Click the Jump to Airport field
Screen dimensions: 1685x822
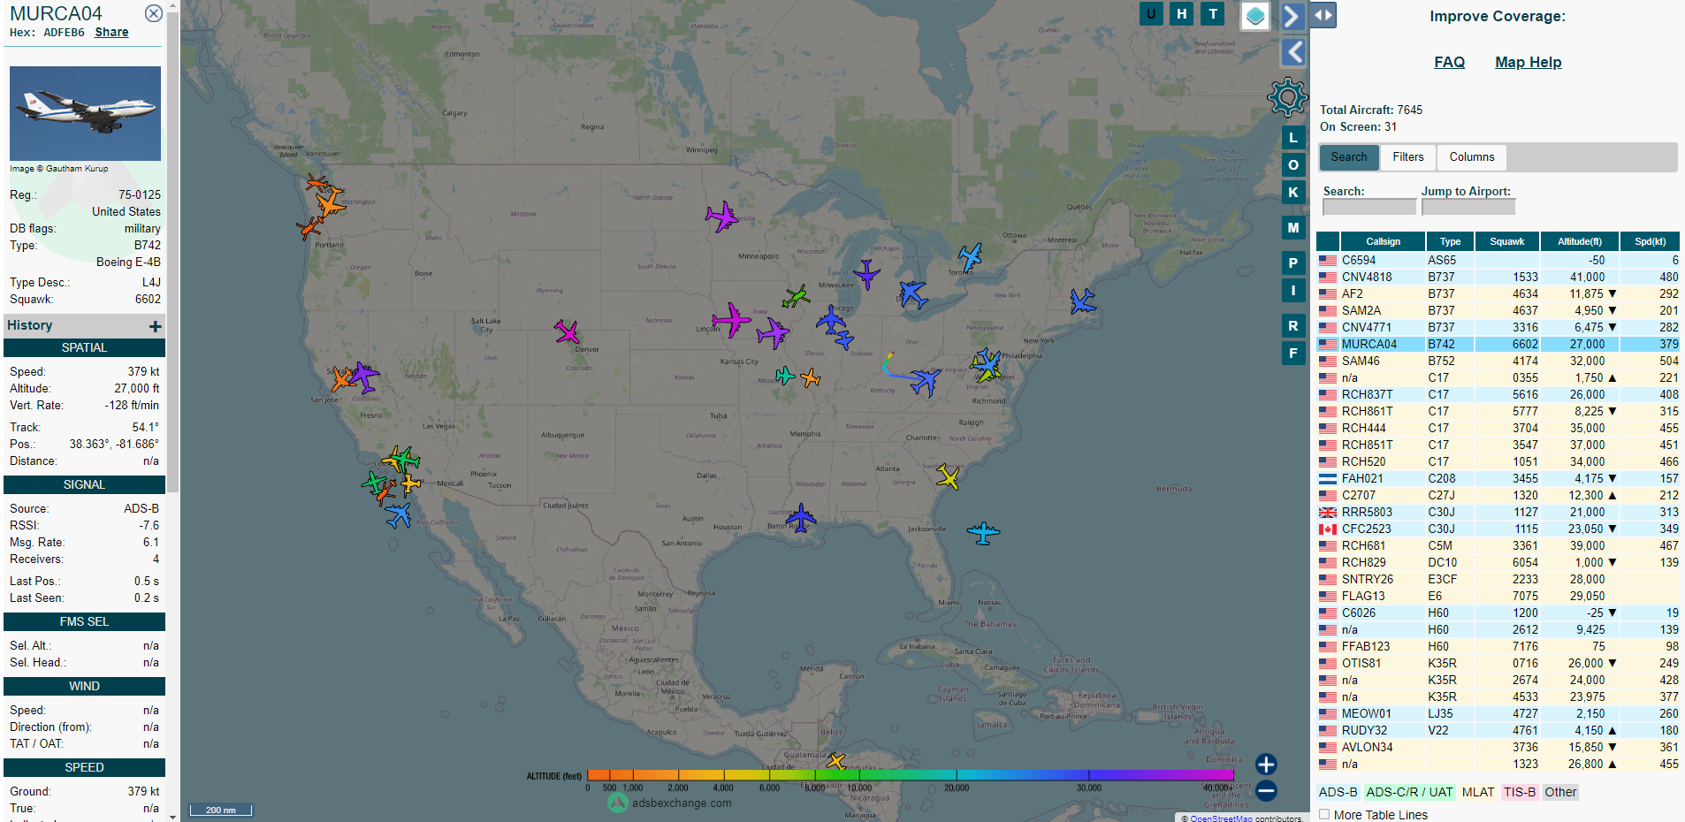pyautogui.click(x=1468, y=207)
